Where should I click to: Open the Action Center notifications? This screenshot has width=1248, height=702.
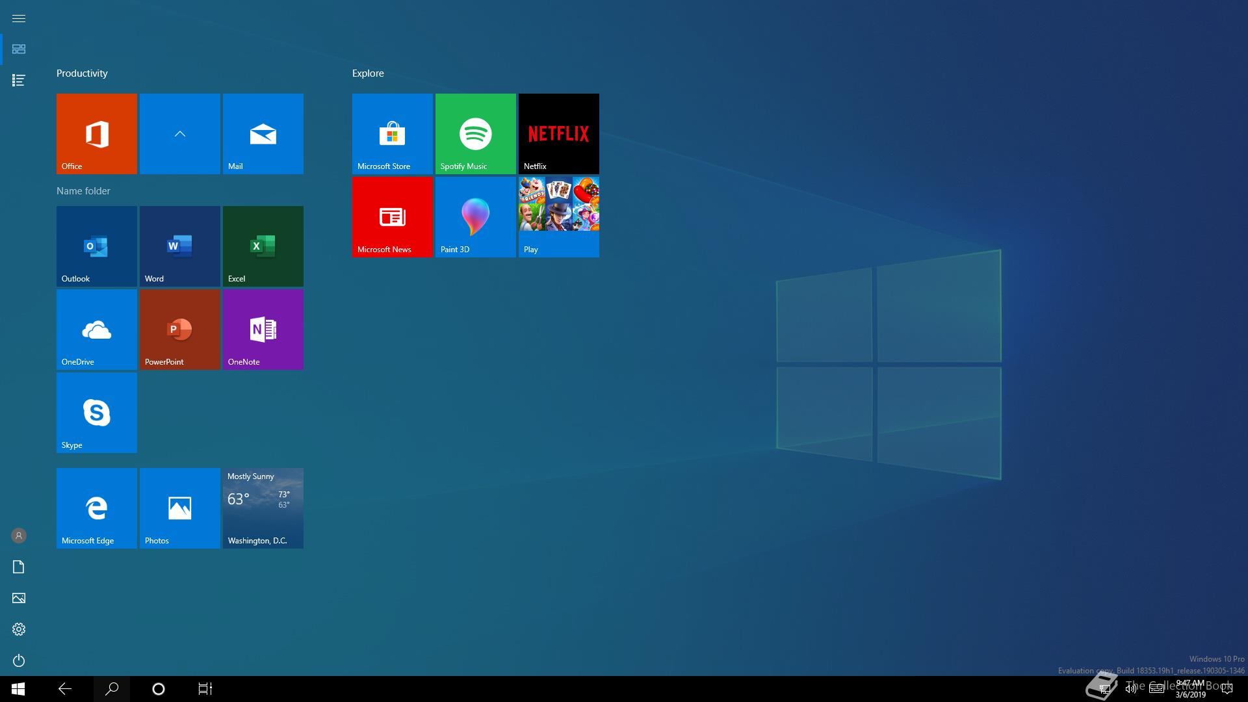pos(1227,689)
